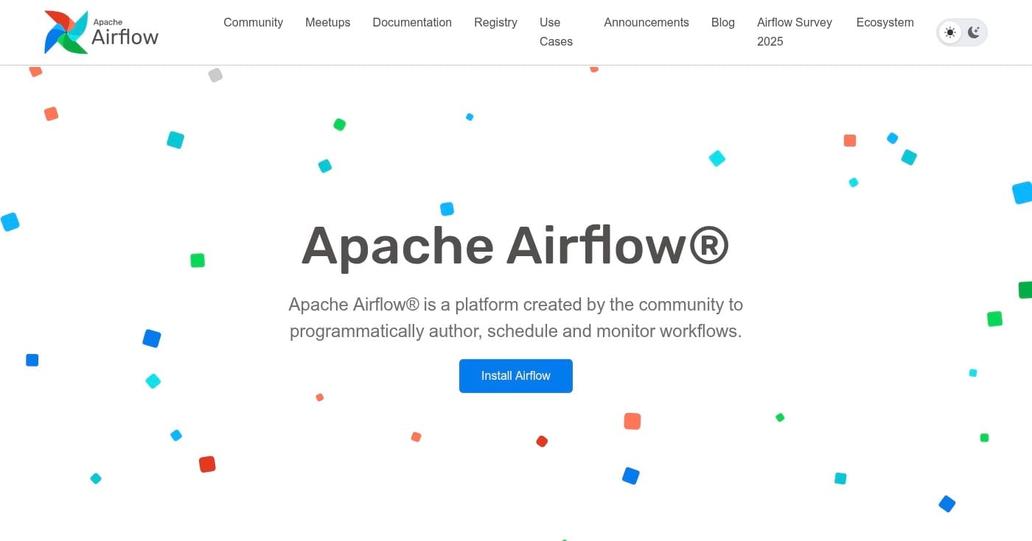This screenshot has width=1032, height=541.
Task: Open Use Cases in navigation
Action: (x=556, y=32)
